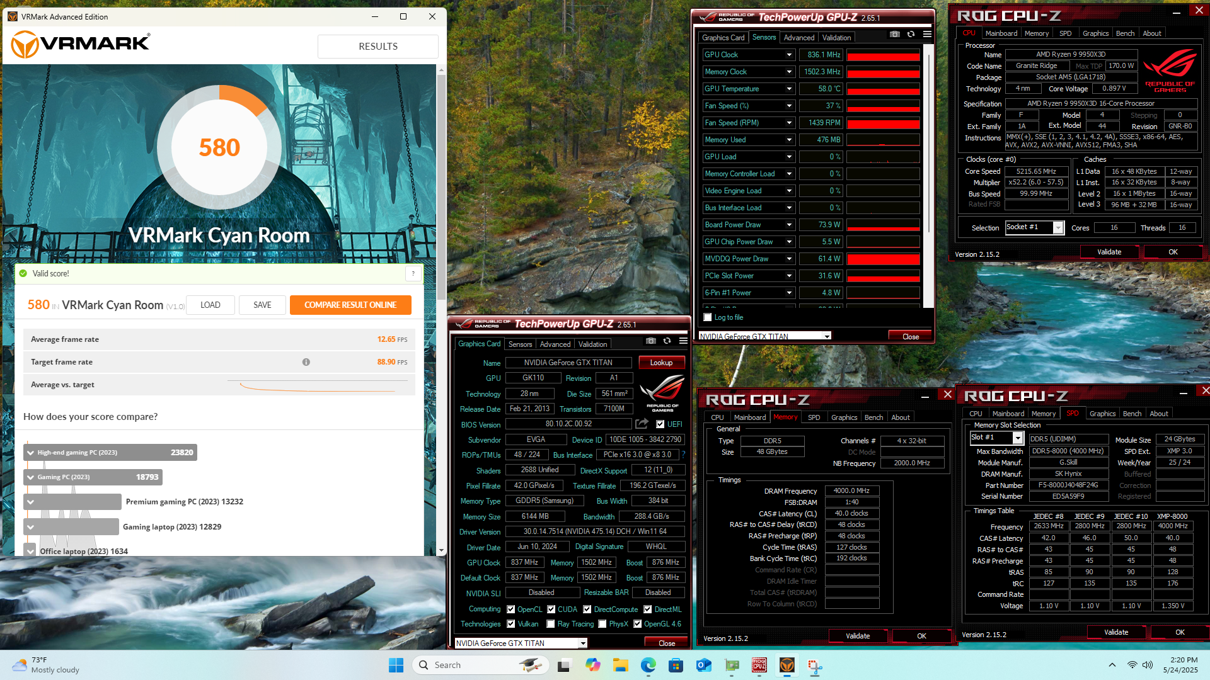Open the GPU Clock sensor dropdown
This screenshot has width=1210, height=680.
[x=788, y=55]
